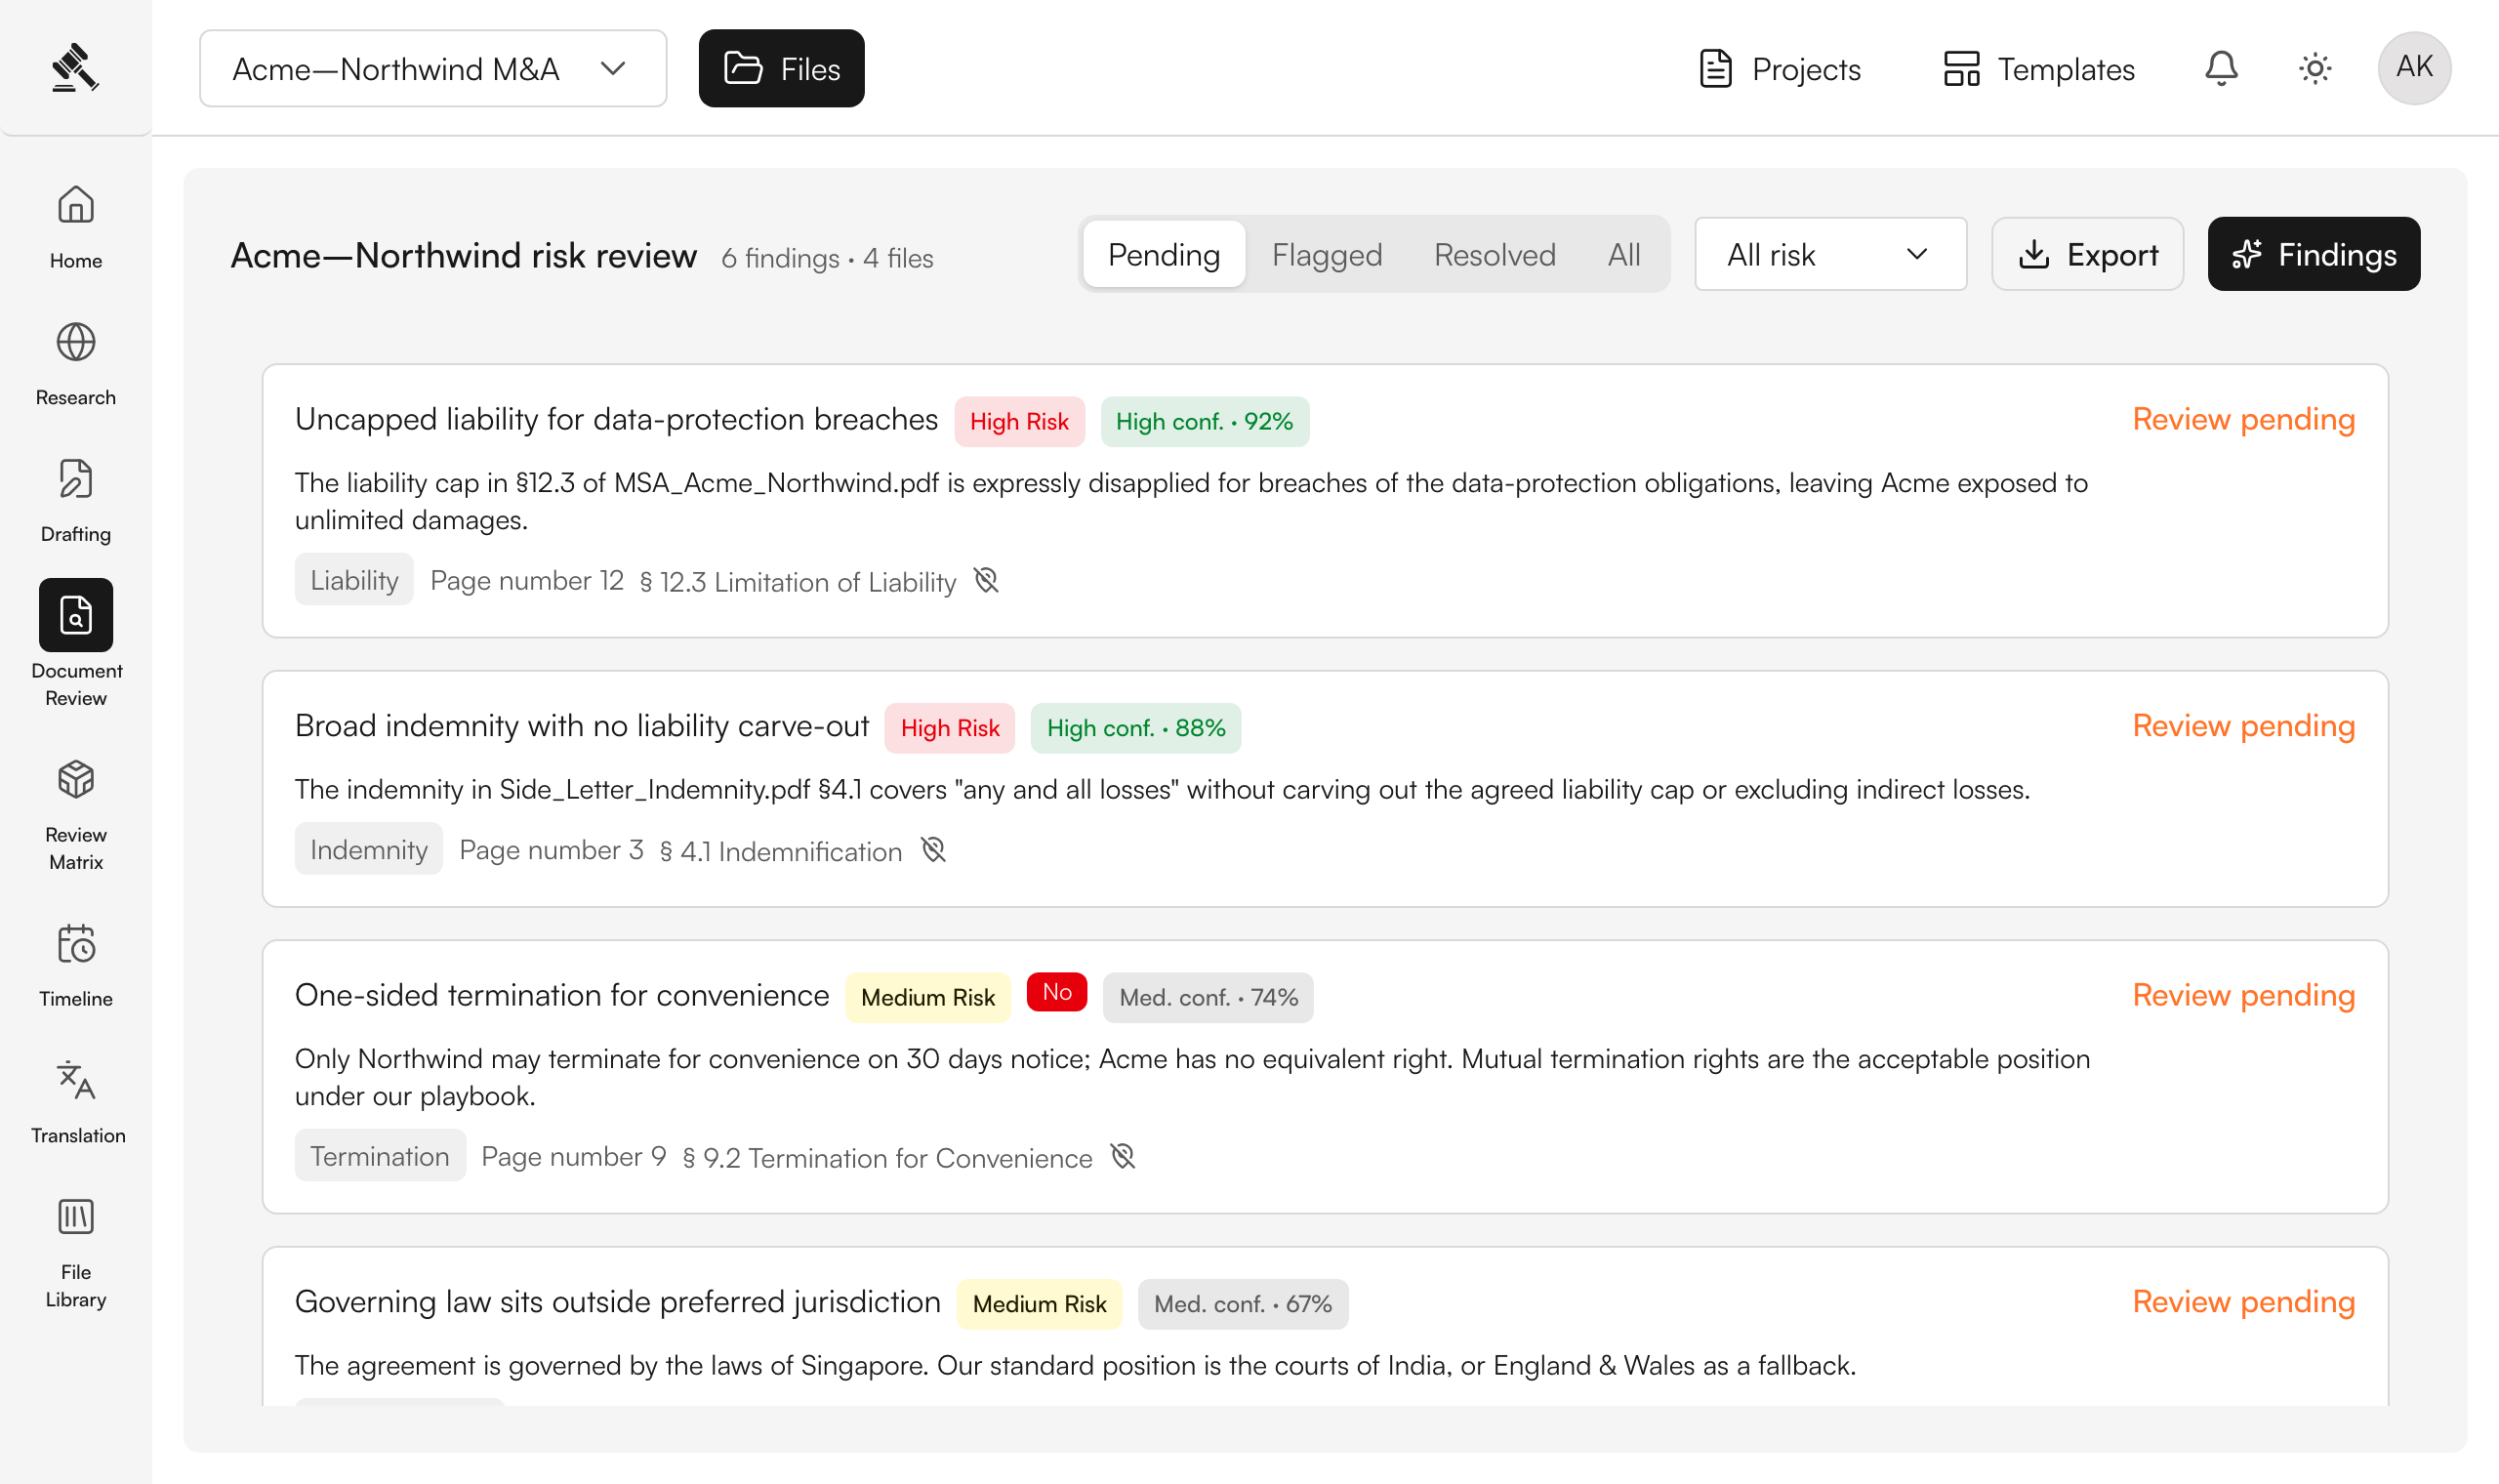
Task: Click the Export button
Action: coord(2087,254)
